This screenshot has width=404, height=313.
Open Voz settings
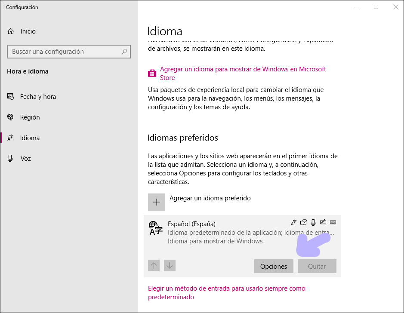[x=25, y=159]
